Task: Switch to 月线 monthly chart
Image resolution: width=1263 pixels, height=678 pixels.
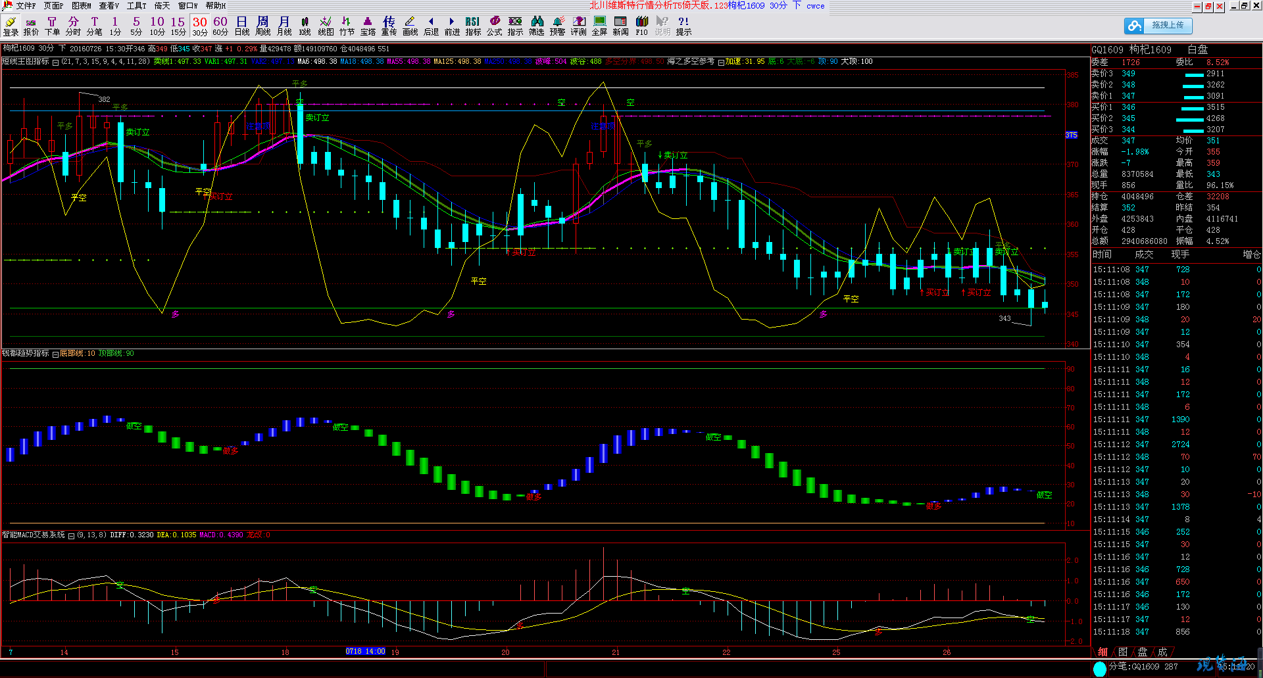Action: (x=284, y=26)
